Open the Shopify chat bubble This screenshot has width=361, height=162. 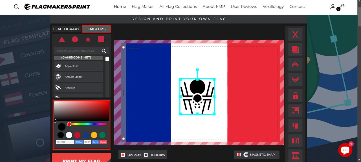point(345,150)
